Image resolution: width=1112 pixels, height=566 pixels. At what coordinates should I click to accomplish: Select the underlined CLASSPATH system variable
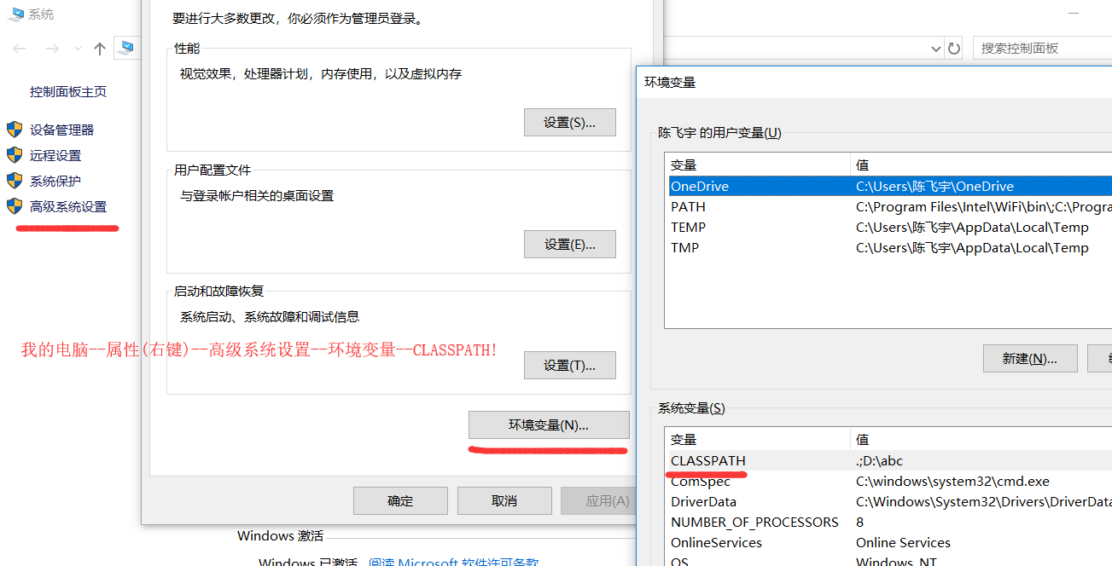[707, 460]
